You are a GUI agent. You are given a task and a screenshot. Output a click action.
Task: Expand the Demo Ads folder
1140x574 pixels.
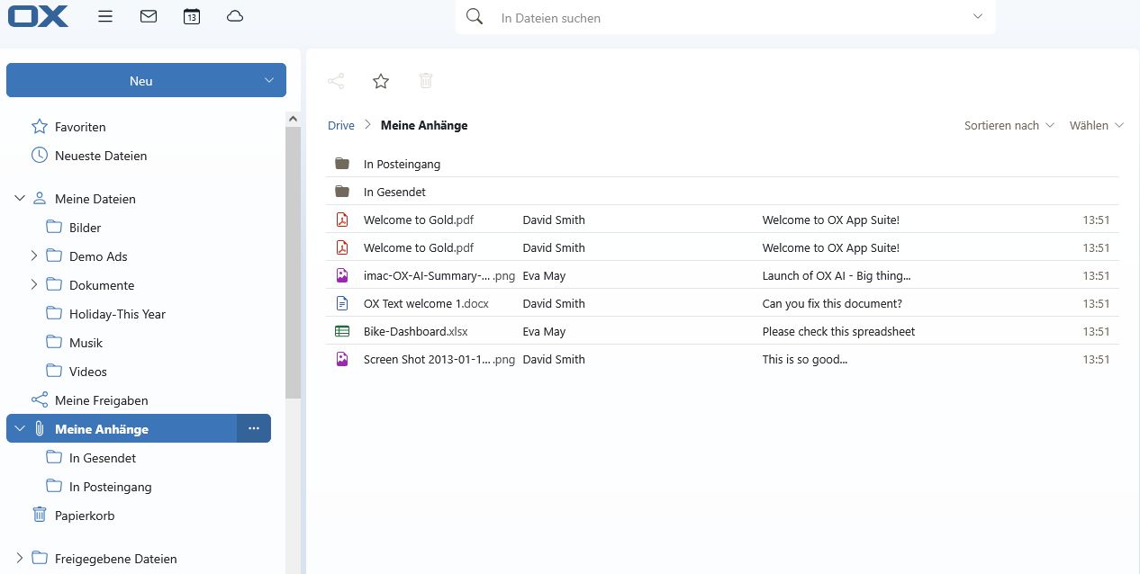34,256
